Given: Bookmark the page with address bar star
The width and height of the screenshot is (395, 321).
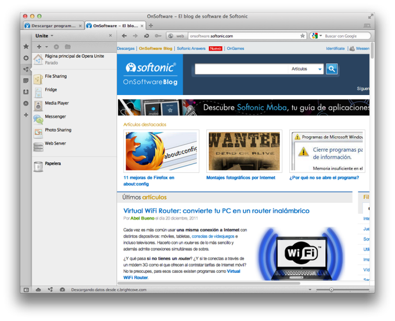Looking at the screenshot, I should tap(303, 36).
